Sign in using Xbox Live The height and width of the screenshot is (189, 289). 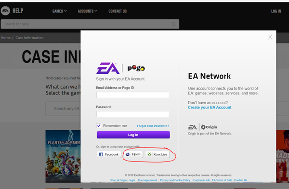click(158, 154)
